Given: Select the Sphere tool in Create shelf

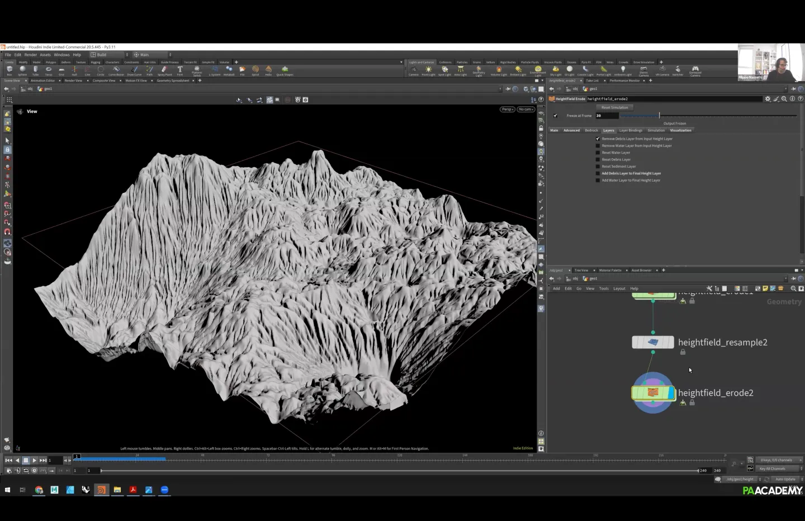Looking at the screenshot, I should pos(22,70).
